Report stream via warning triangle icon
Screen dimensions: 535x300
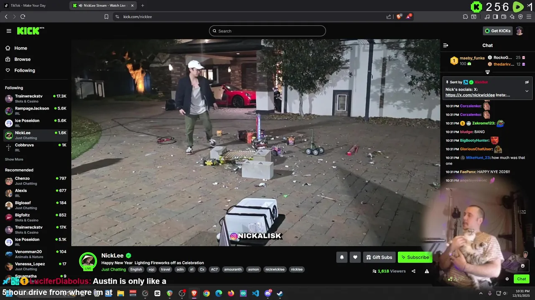pyautogui.click(x=427, y=271)
